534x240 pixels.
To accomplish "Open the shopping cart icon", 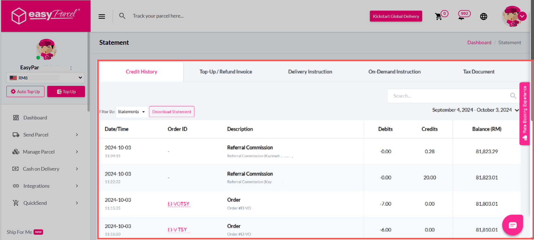I will (x=439, y=17).
